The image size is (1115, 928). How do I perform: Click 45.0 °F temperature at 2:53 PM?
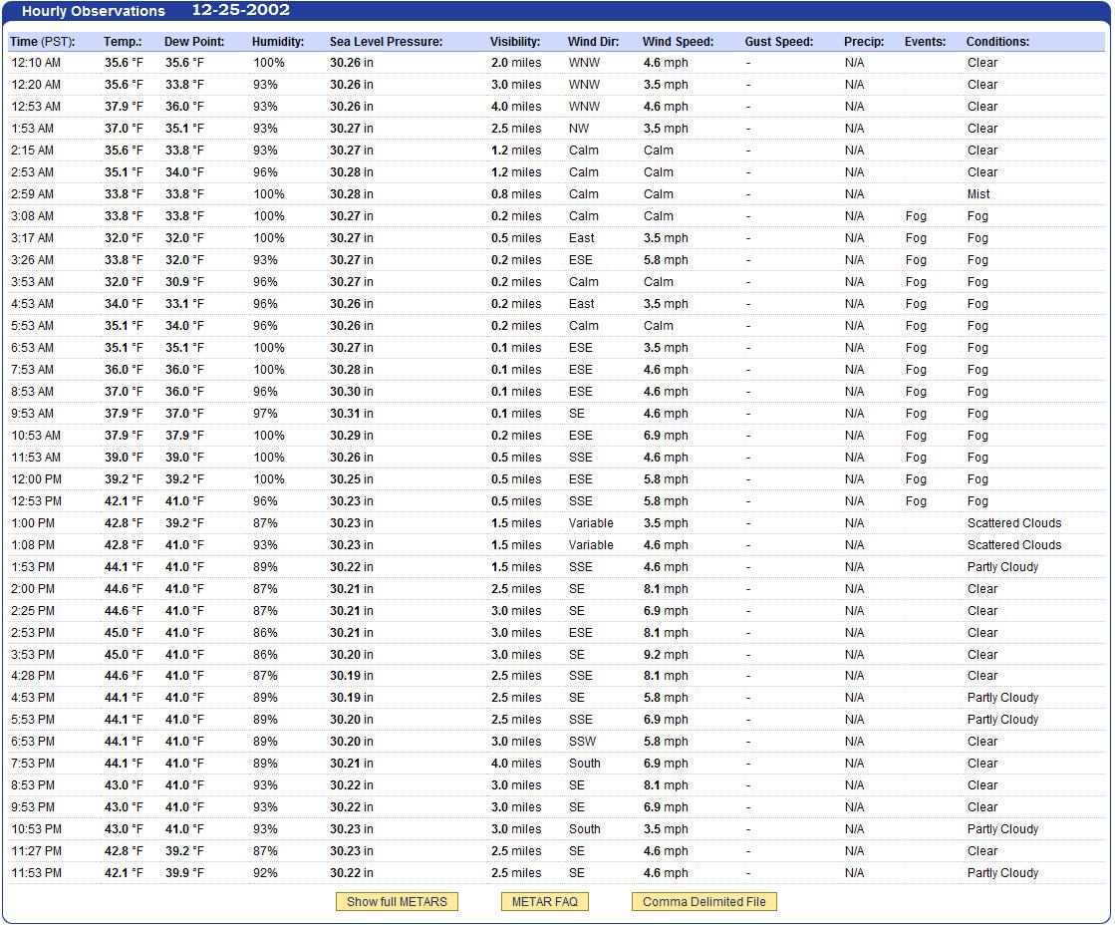pyautogui.click(x=124, y=632)
